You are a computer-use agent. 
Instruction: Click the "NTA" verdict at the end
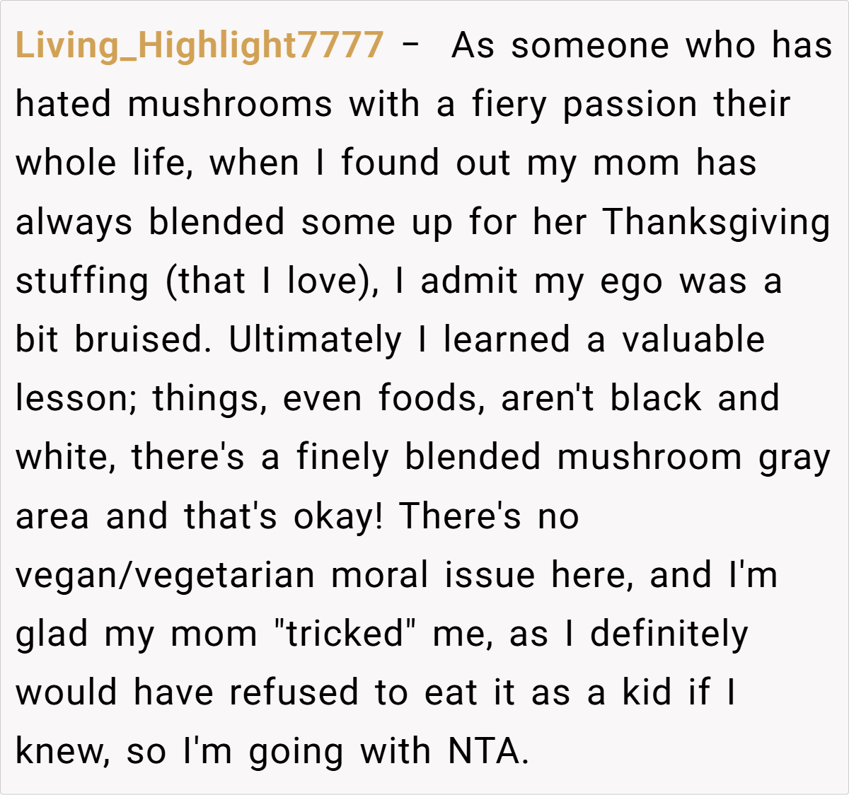[x=487, y=751]
